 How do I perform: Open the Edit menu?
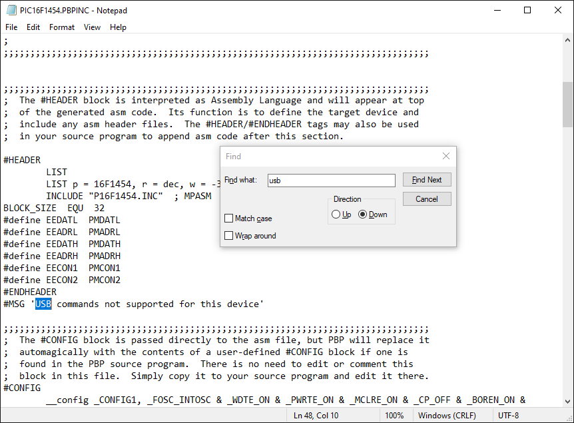pos(33,27)
